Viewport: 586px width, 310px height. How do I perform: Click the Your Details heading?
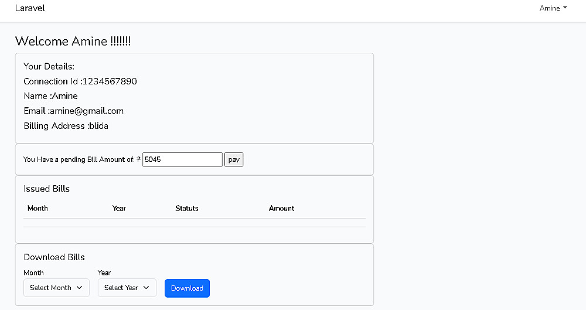(x=49, y=66)
